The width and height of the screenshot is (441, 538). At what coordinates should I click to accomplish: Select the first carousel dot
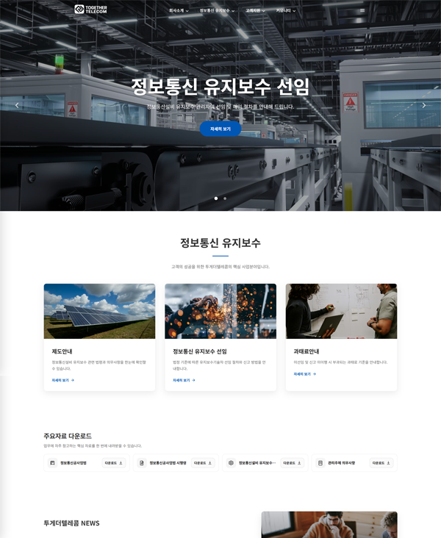point(216,198)
